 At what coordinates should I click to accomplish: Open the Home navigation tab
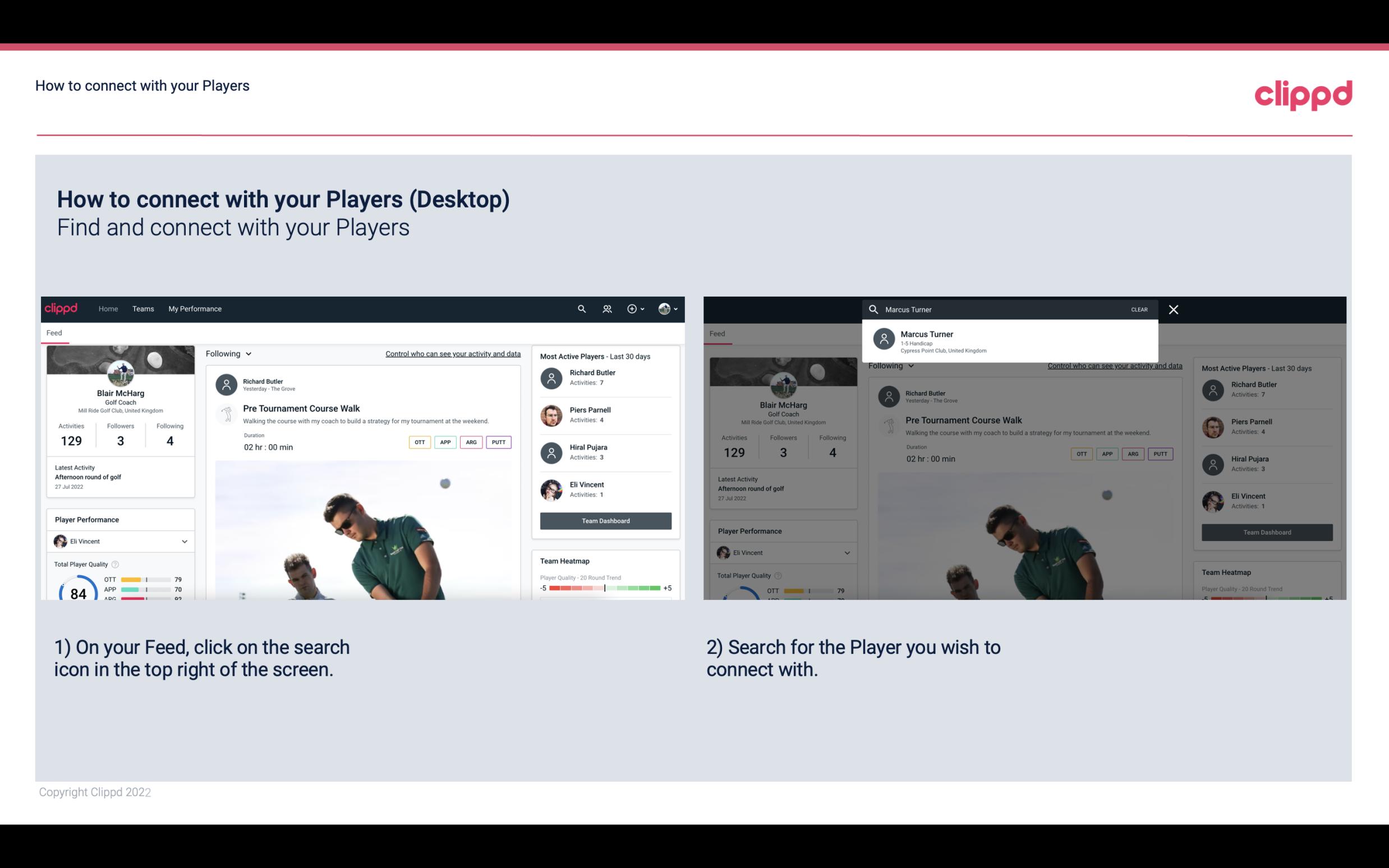[x=107, y=308]
